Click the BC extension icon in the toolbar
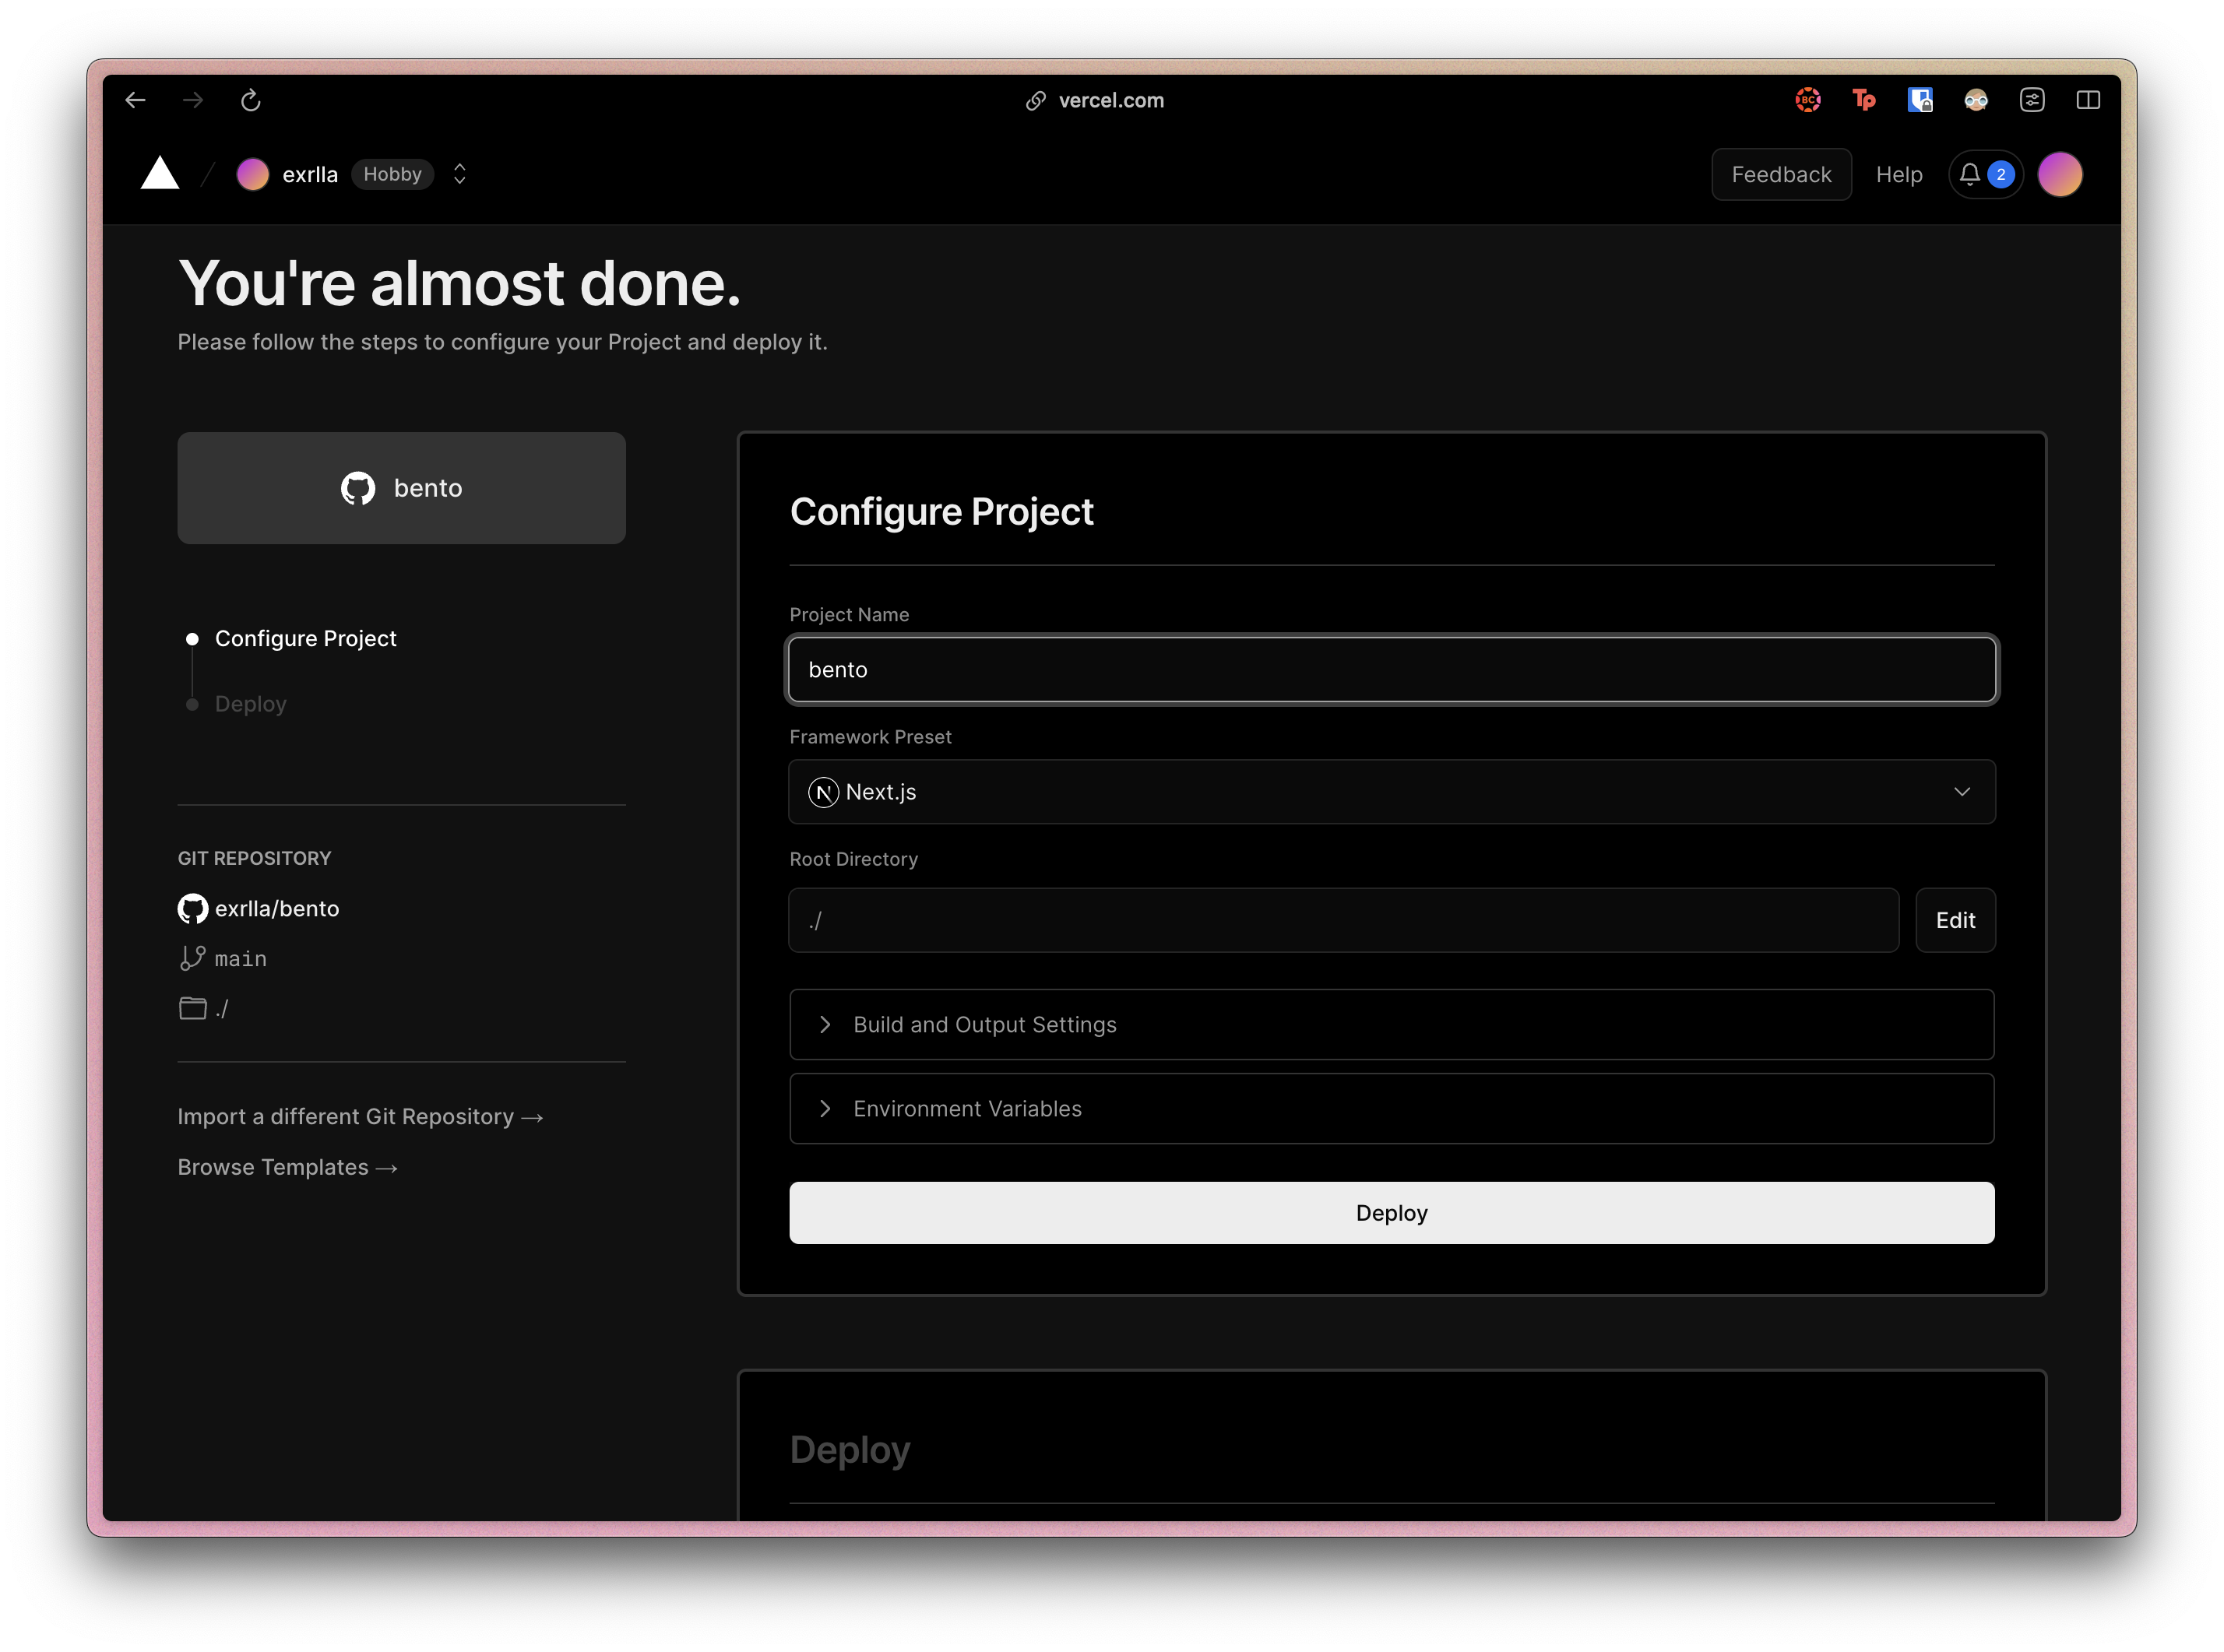The height and width of the screenshot is (1652, 2224). tap(1807, 100)
